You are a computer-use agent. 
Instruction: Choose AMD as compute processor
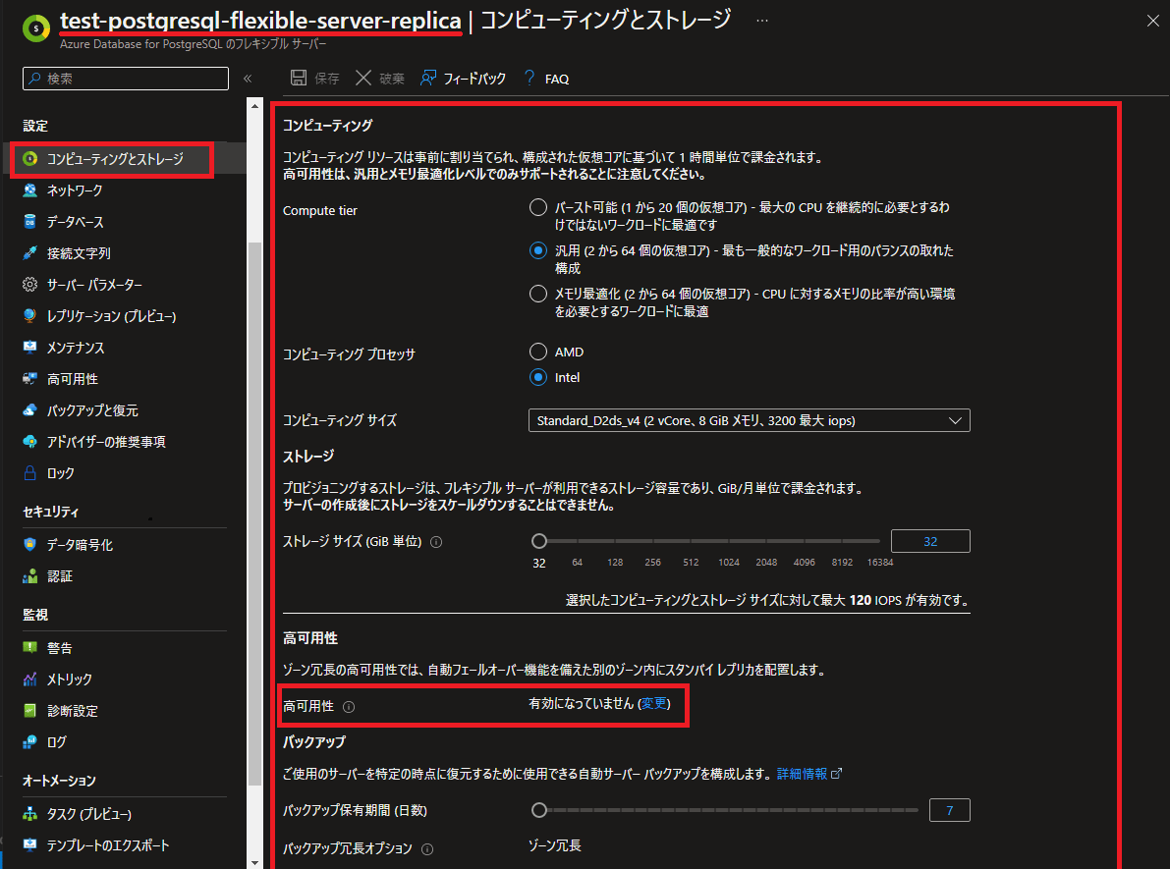538,352
